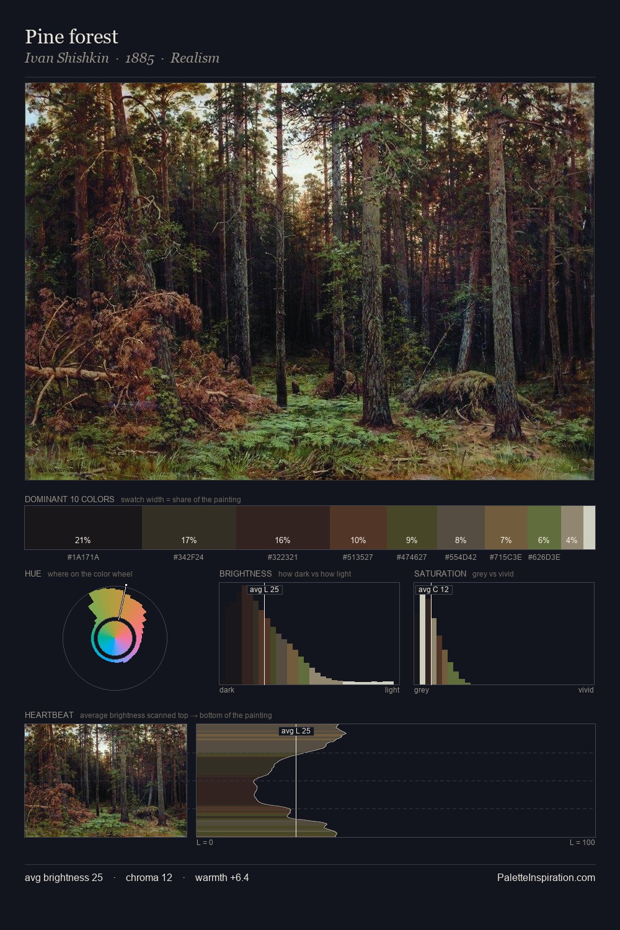Screen dimensions: 620x930
Task: Click the #513527 hex code label
Action: pyautogui.click(x=358, y=557)
